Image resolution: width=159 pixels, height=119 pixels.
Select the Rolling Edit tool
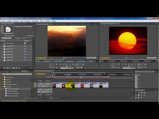(x=145, y=93)
